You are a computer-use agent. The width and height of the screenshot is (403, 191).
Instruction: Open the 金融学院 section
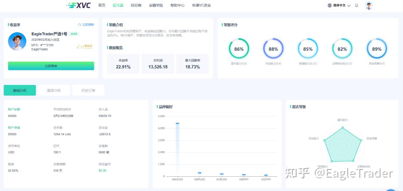coord(156,5)
